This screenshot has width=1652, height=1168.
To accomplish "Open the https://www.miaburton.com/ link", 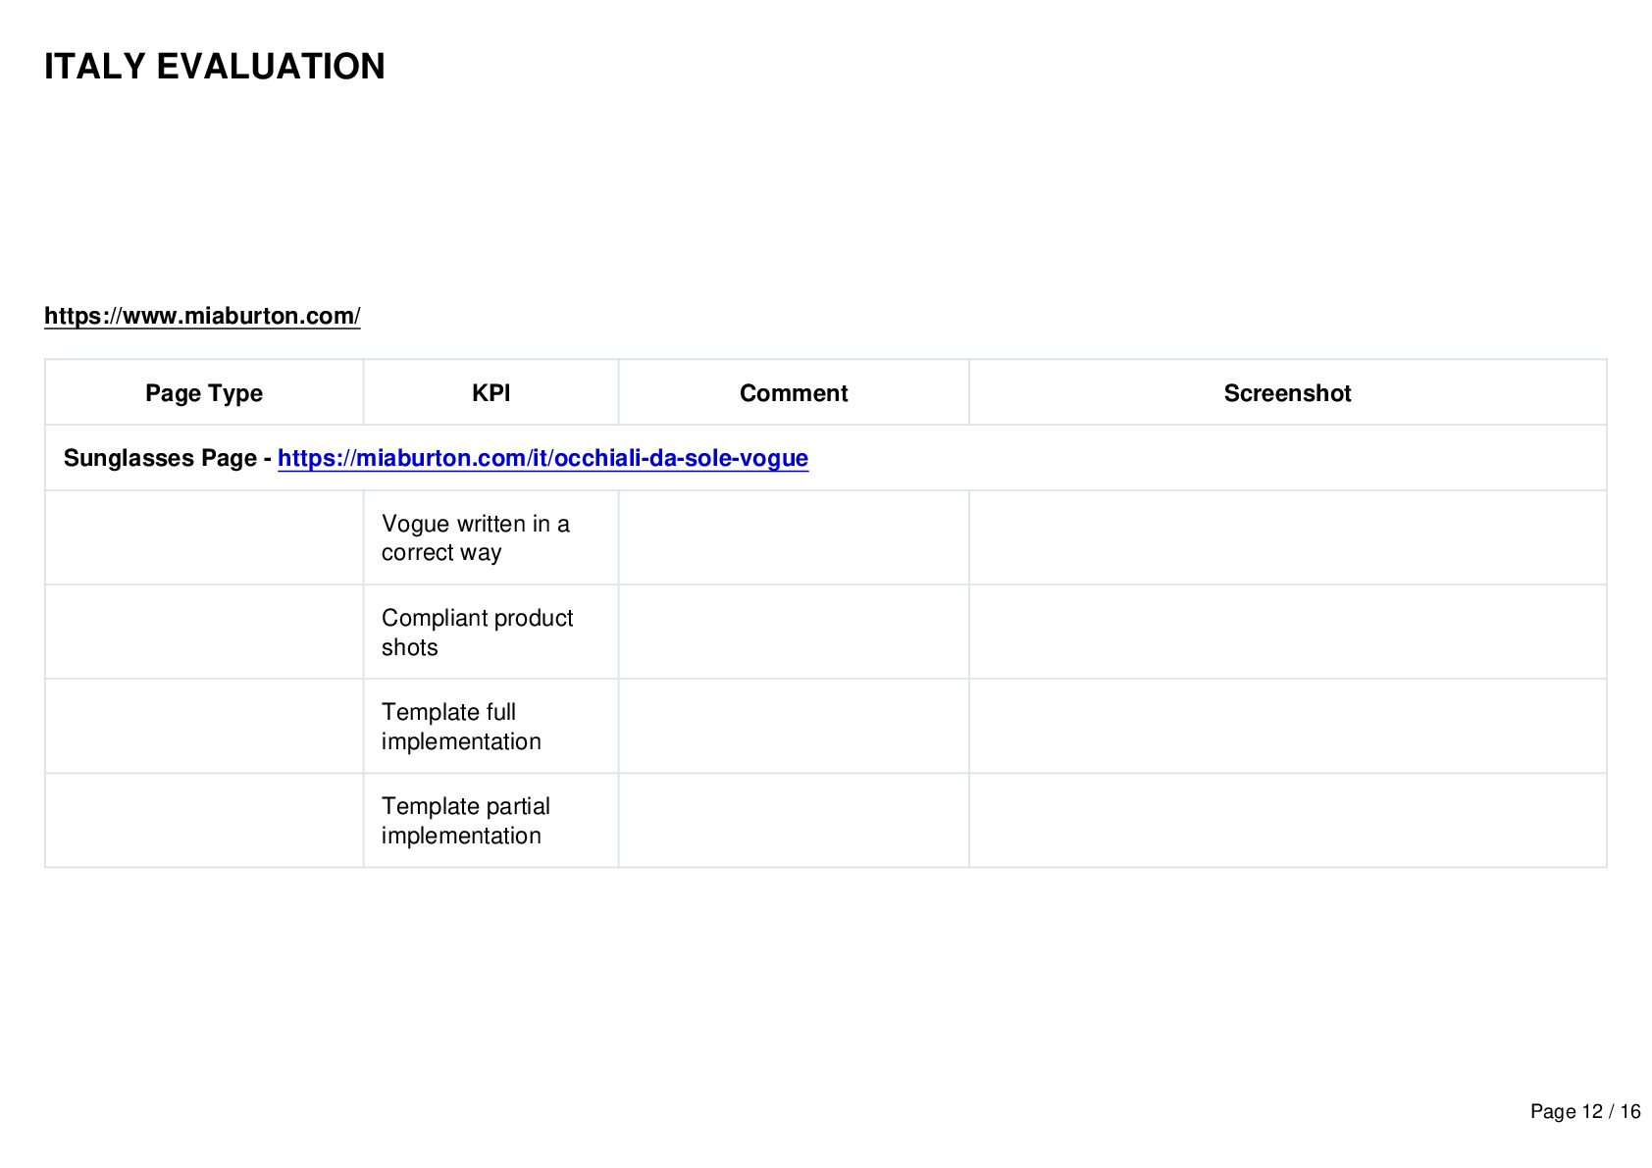I will click(x=202, y=316).
